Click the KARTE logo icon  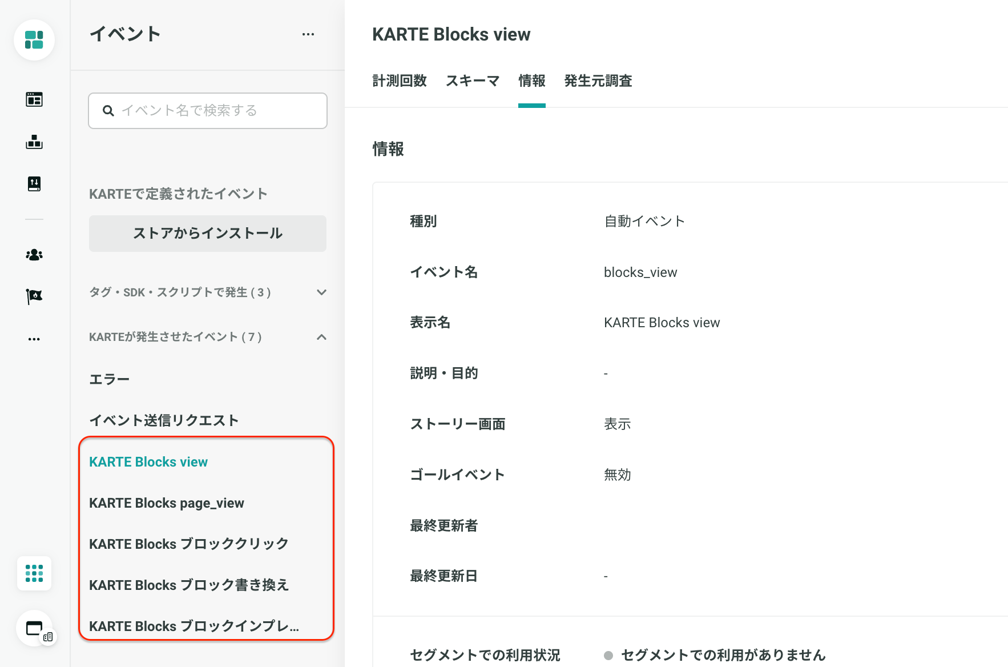(34, 40)
